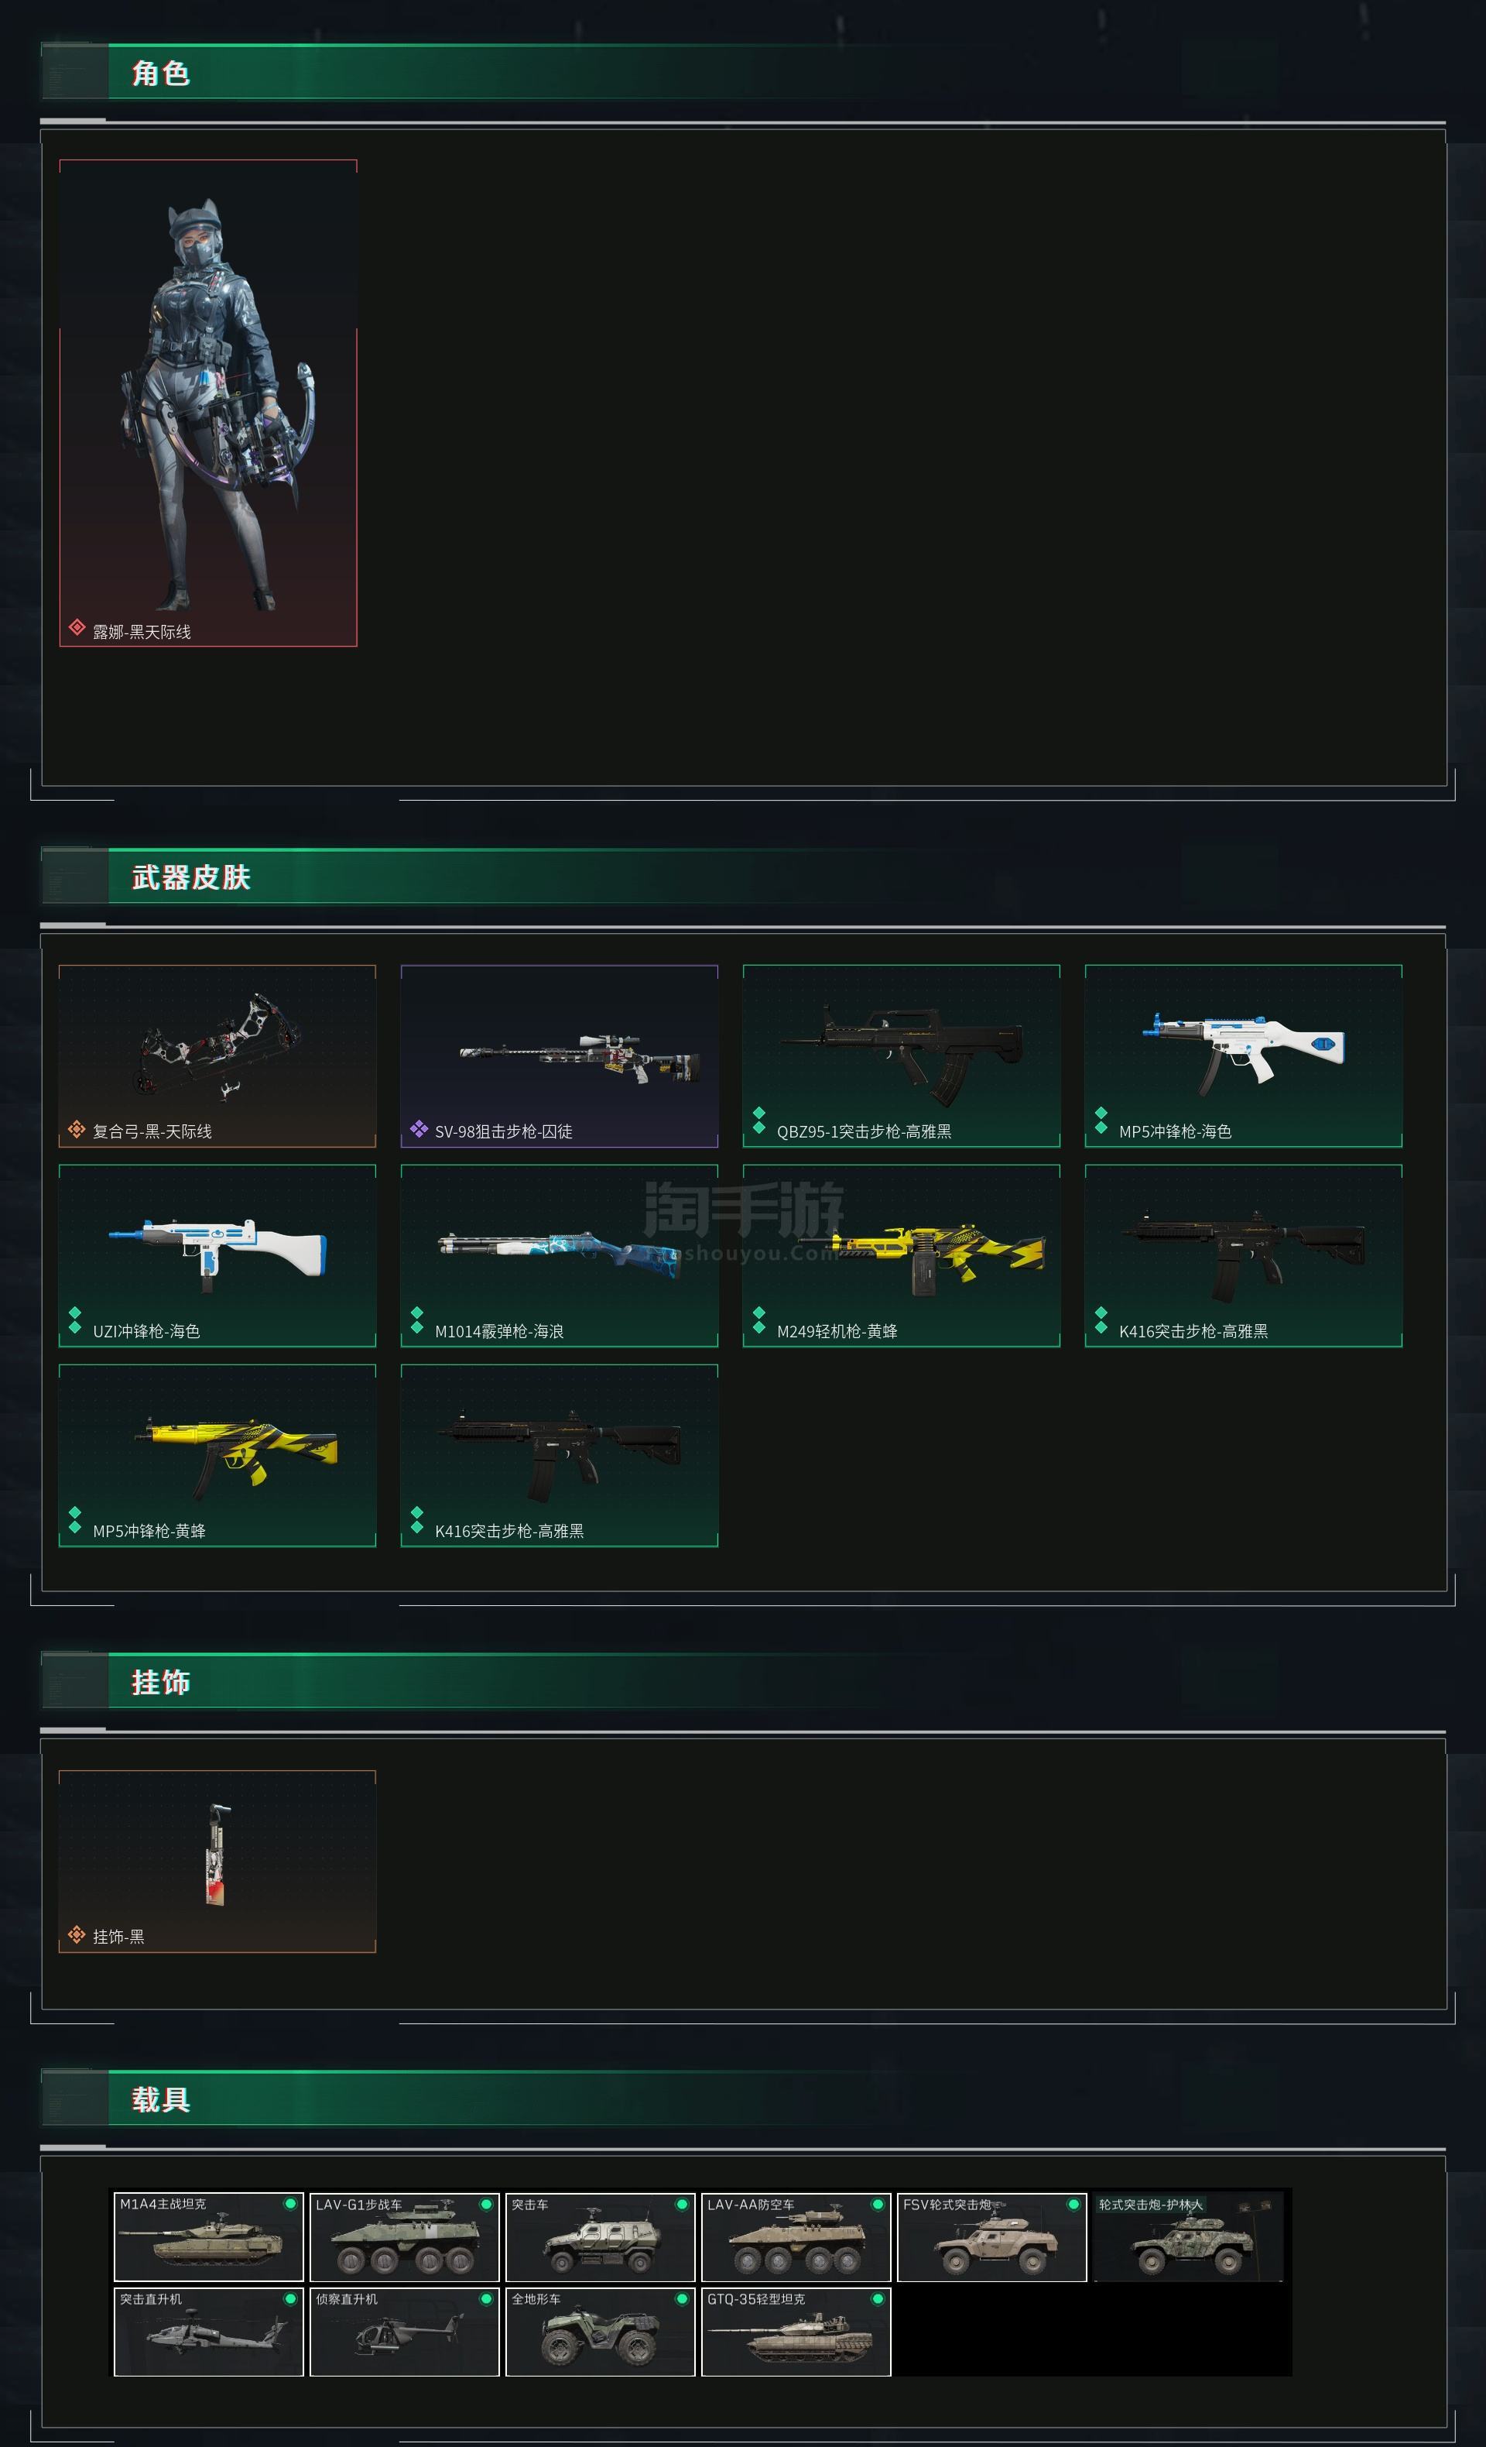The image size is (1486, 2447).
Task: Select the 露娜-黑天际线 character card
Action: click(208, 402)
